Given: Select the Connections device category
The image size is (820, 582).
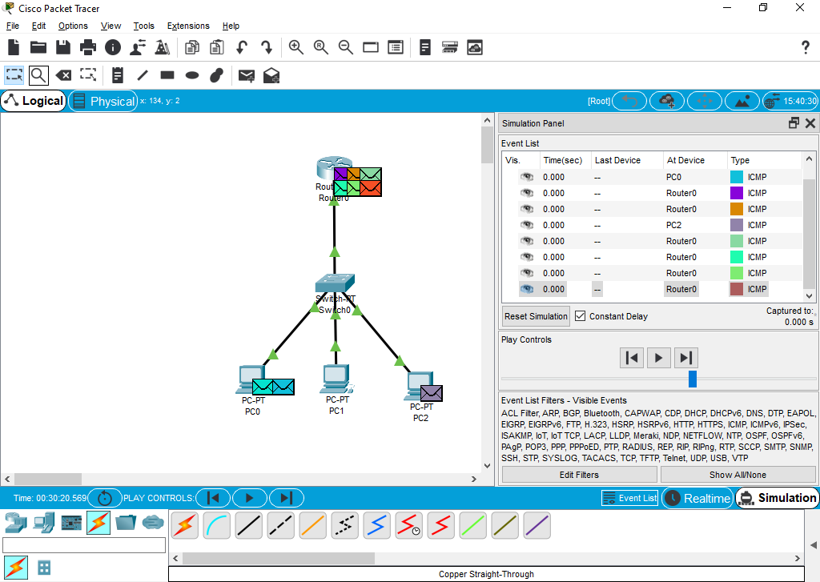Looking at the screenshot, I should click(x=98, y=523).
